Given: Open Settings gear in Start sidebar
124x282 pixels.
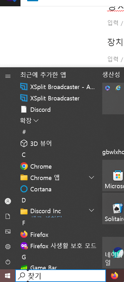Looking at the screenshot, I should point(8,246).
